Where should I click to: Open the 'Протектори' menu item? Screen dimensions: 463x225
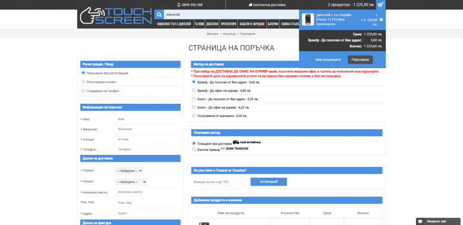pyautogui.click(x=228, y=24)
